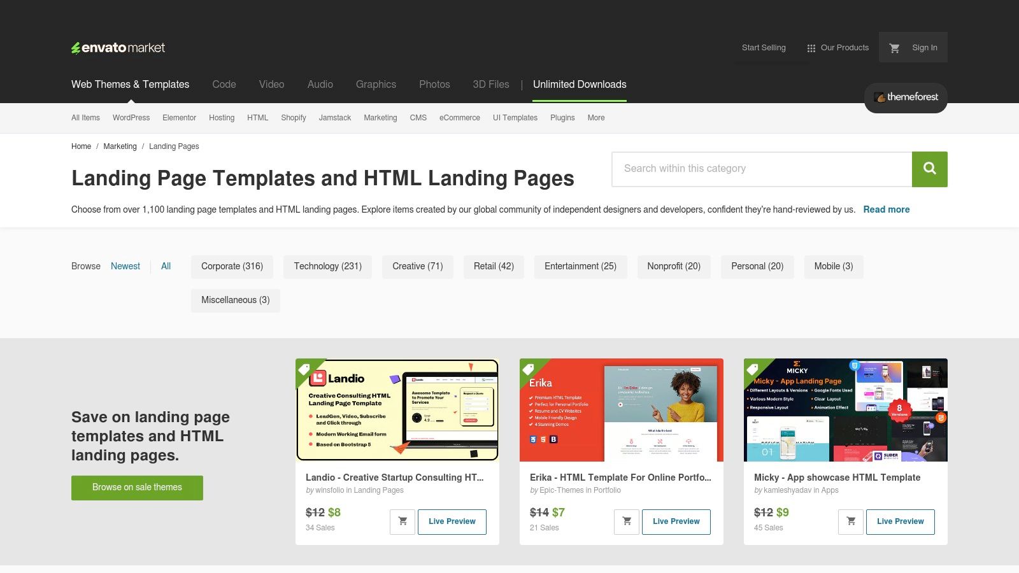Click the themeforest badge
1019x573 pixels.
[905, 97]
